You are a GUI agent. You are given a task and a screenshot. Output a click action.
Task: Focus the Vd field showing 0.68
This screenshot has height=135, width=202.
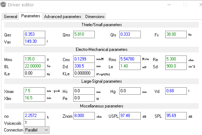pos(176,91)
